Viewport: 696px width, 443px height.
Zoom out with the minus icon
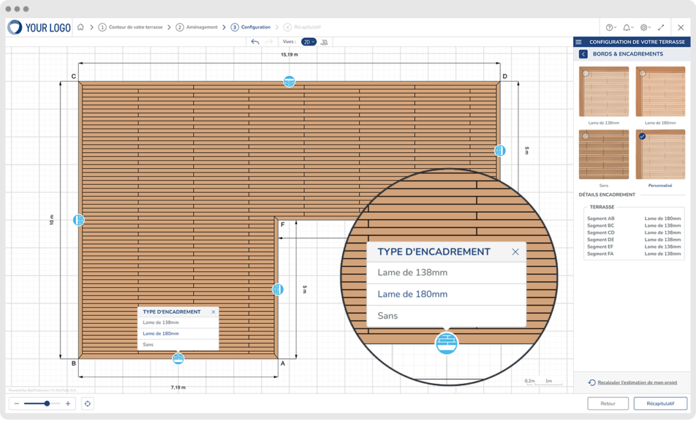[x=16, y=404]
